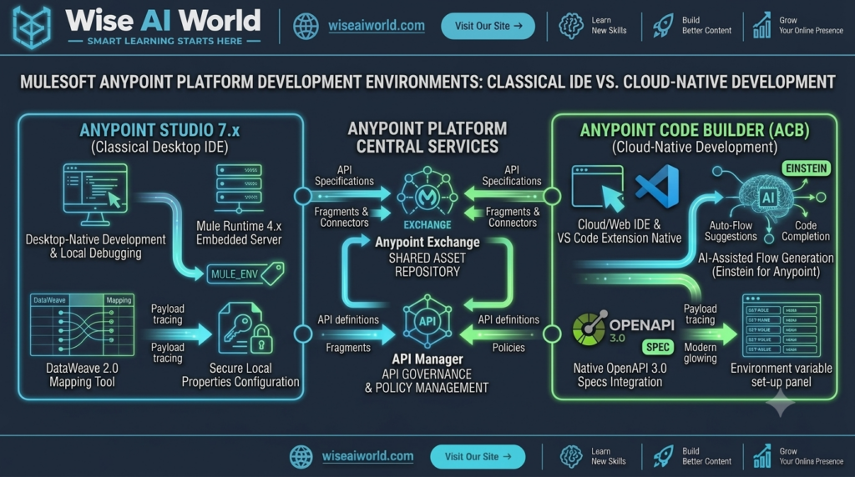Click the Mule Runtime 4.x server stack icon
This screenshot has width=855, height=477.
coord(239,188)
